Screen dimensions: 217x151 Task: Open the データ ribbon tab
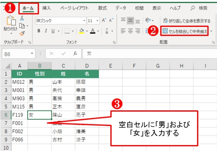pyautogui.click(x=121, y=8)
